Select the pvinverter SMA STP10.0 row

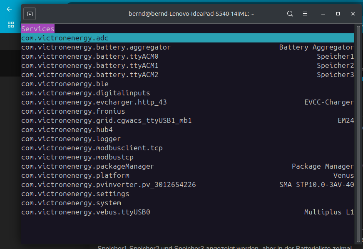point(187,184)
